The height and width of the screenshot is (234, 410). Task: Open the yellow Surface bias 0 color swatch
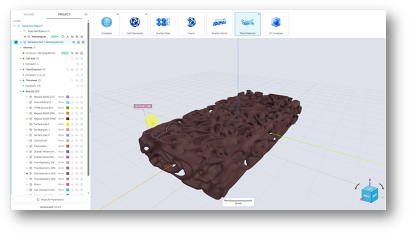click(x=68, y=124)
